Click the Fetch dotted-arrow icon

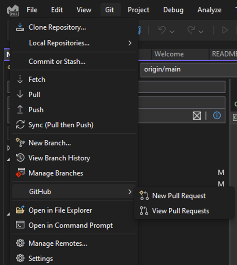point(20,80)
